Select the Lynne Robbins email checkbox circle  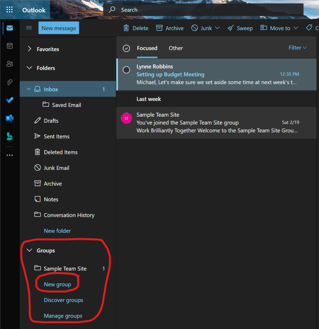coord(126,70)
